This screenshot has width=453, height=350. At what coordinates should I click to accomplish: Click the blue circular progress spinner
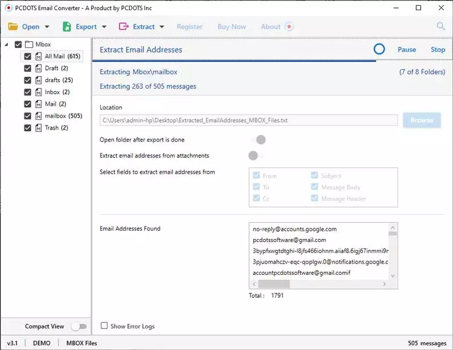(x=379, y=49)
